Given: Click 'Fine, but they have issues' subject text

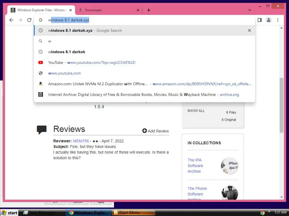Looking at the screenshot, I should point(93,147).
